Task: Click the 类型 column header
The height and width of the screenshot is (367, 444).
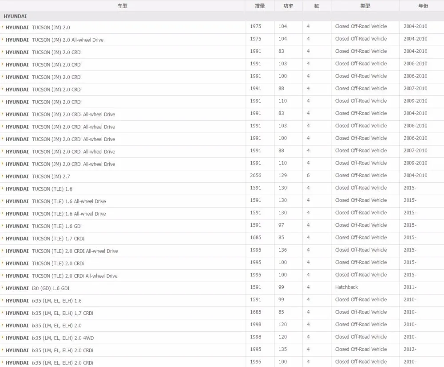Action: [x=365, y=6]
